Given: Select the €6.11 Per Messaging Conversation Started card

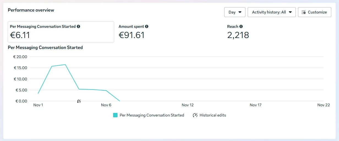Looking at the screenshot, I should point(61,32).
